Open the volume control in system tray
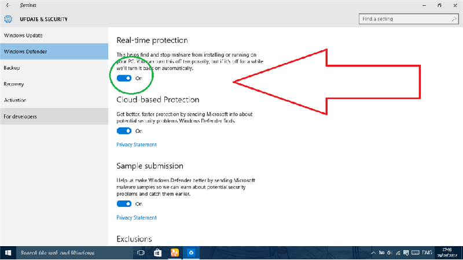 [x=389, y=252]
